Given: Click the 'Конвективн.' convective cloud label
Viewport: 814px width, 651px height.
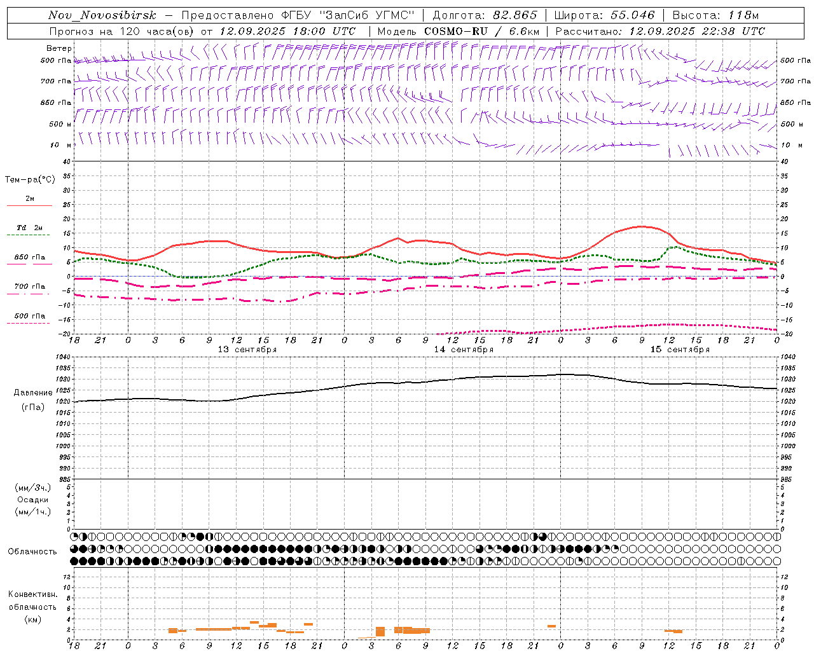Looking at the screenshot, I should tap(32, 594).
